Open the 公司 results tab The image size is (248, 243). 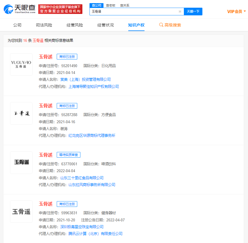point(17,25)
